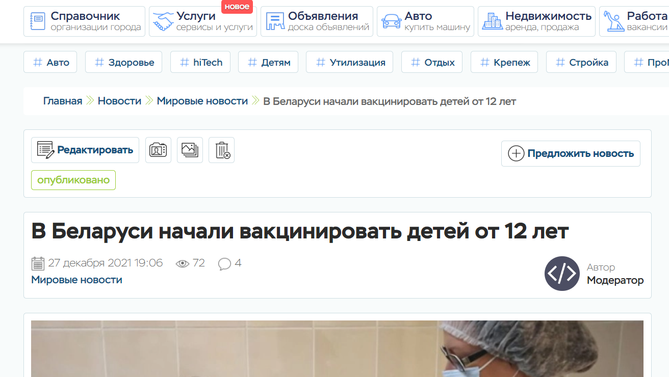
Task: Click the trash delete icon button
Action: coord(221,150)
